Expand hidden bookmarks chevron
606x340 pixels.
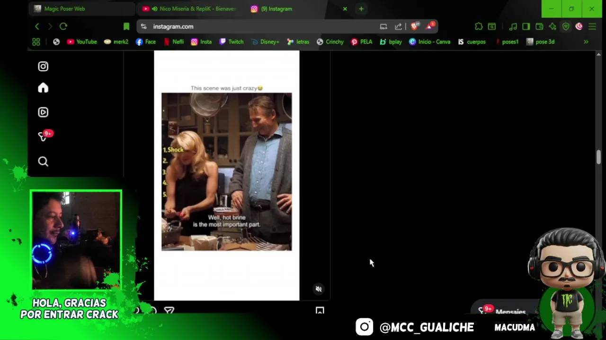coord(586,42)
